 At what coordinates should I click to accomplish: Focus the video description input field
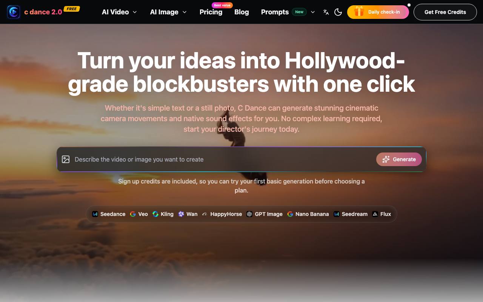pyautogui.click(x=223, y=159)
